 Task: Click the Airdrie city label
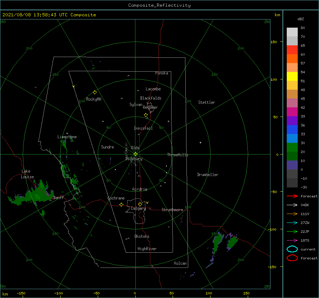(140, 189)
